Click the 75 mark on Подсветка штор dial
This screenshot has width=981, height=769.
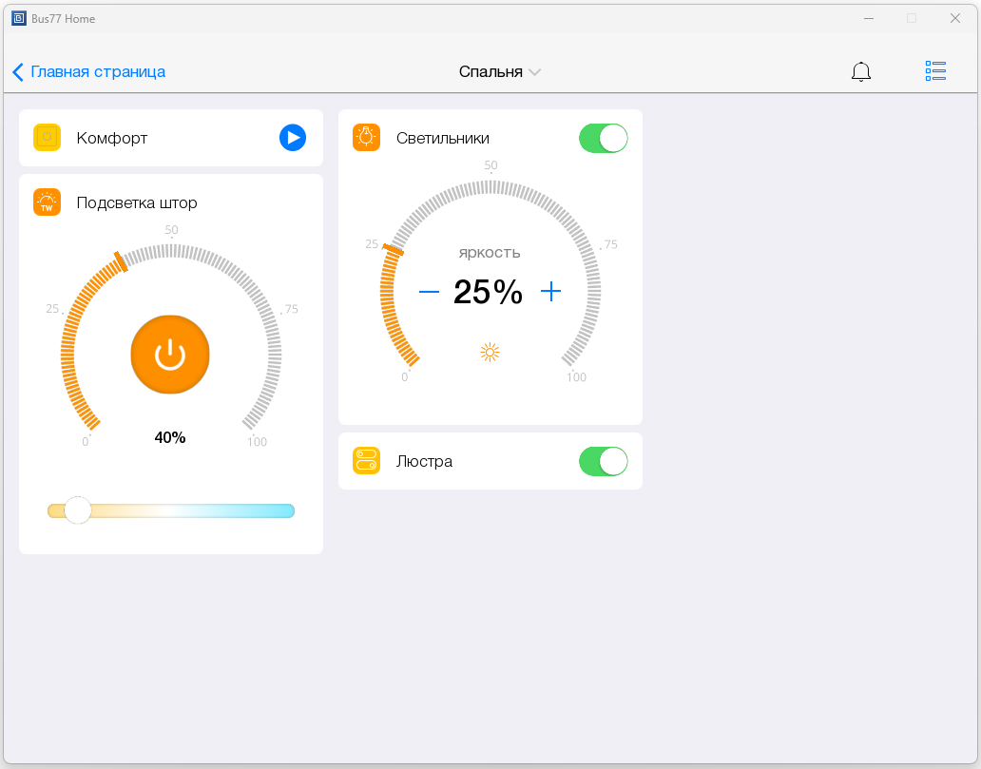[x=291, y=309]
